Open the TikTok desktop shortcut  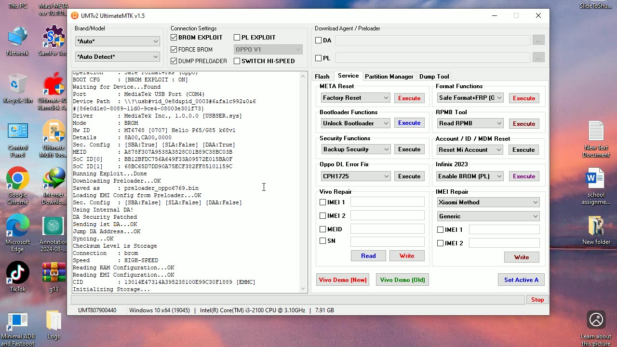[x=17, y=277]
